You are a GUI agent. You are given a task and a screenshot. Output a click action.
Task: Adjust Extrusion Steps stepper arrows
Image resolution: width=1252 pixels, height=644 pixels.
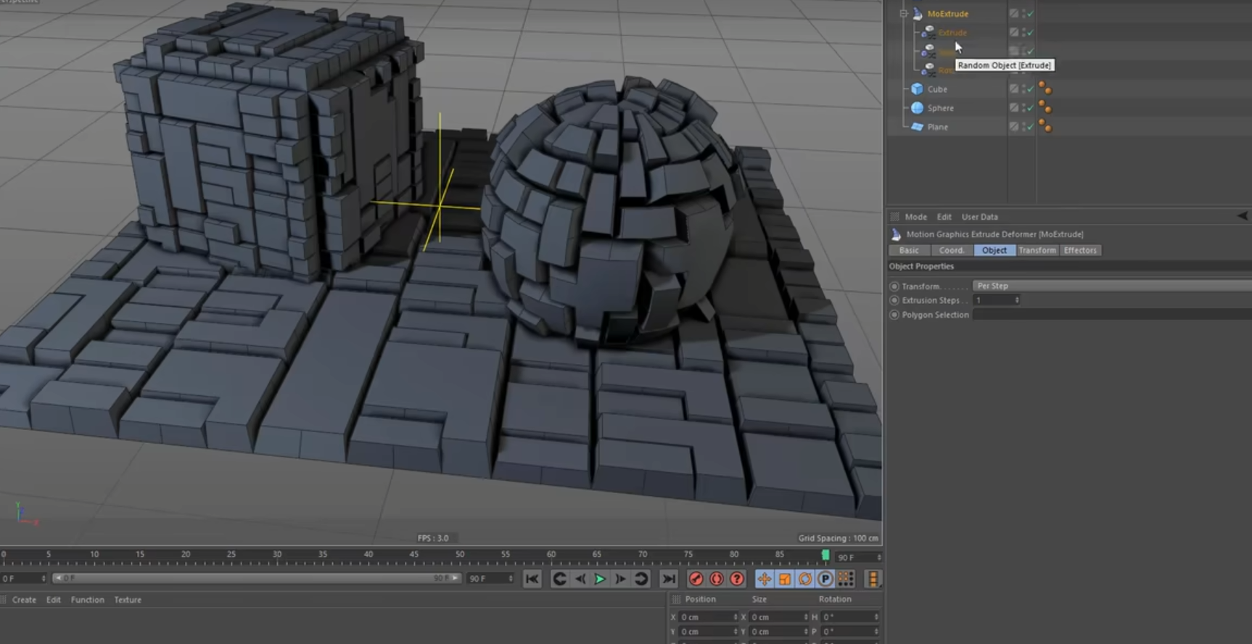click(x=1017, y=300)
